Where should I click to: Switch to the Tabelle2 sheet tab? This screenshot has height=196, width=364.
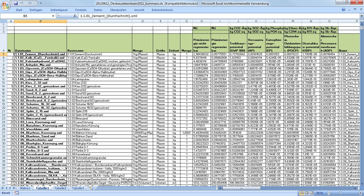click(60, 188)
